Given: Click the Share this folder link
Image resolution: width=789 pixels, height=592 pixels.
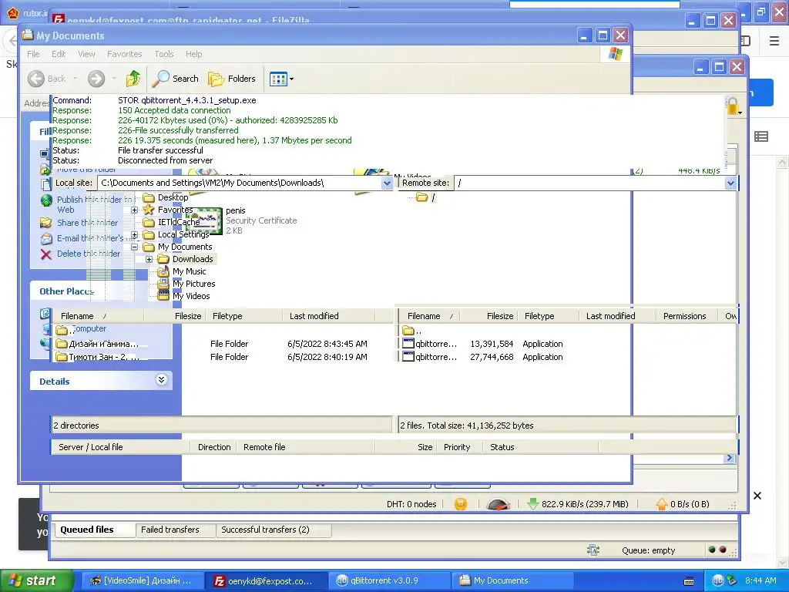Looking at the screenshot, I should click(x=88, y=223).
